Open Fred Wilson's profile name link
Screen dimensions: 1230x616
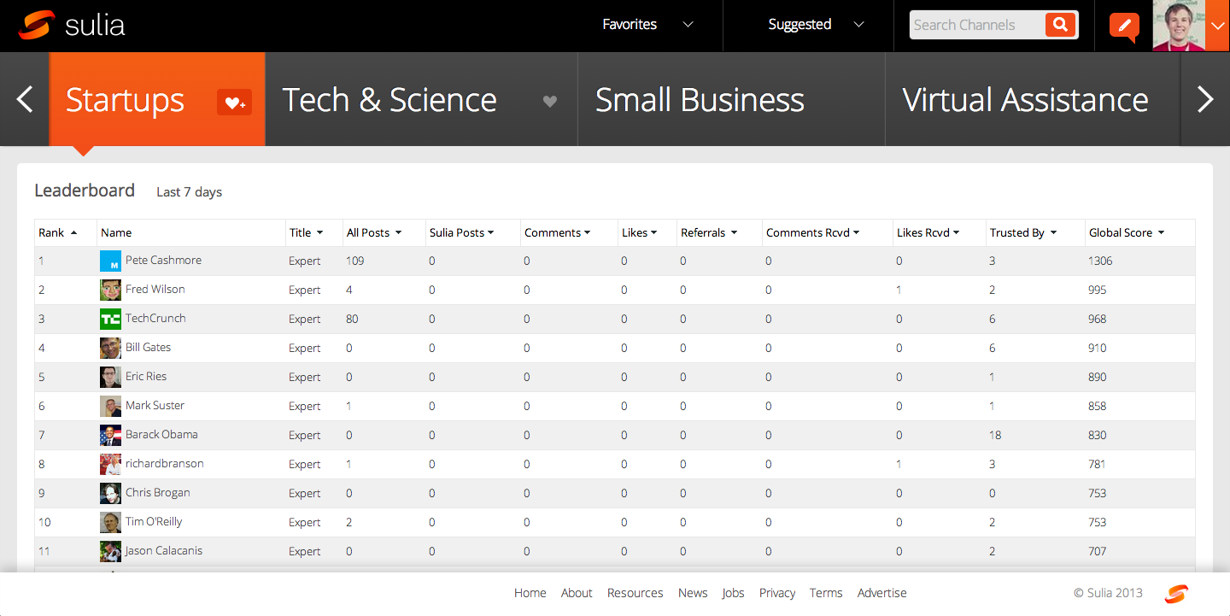(155, 289)
